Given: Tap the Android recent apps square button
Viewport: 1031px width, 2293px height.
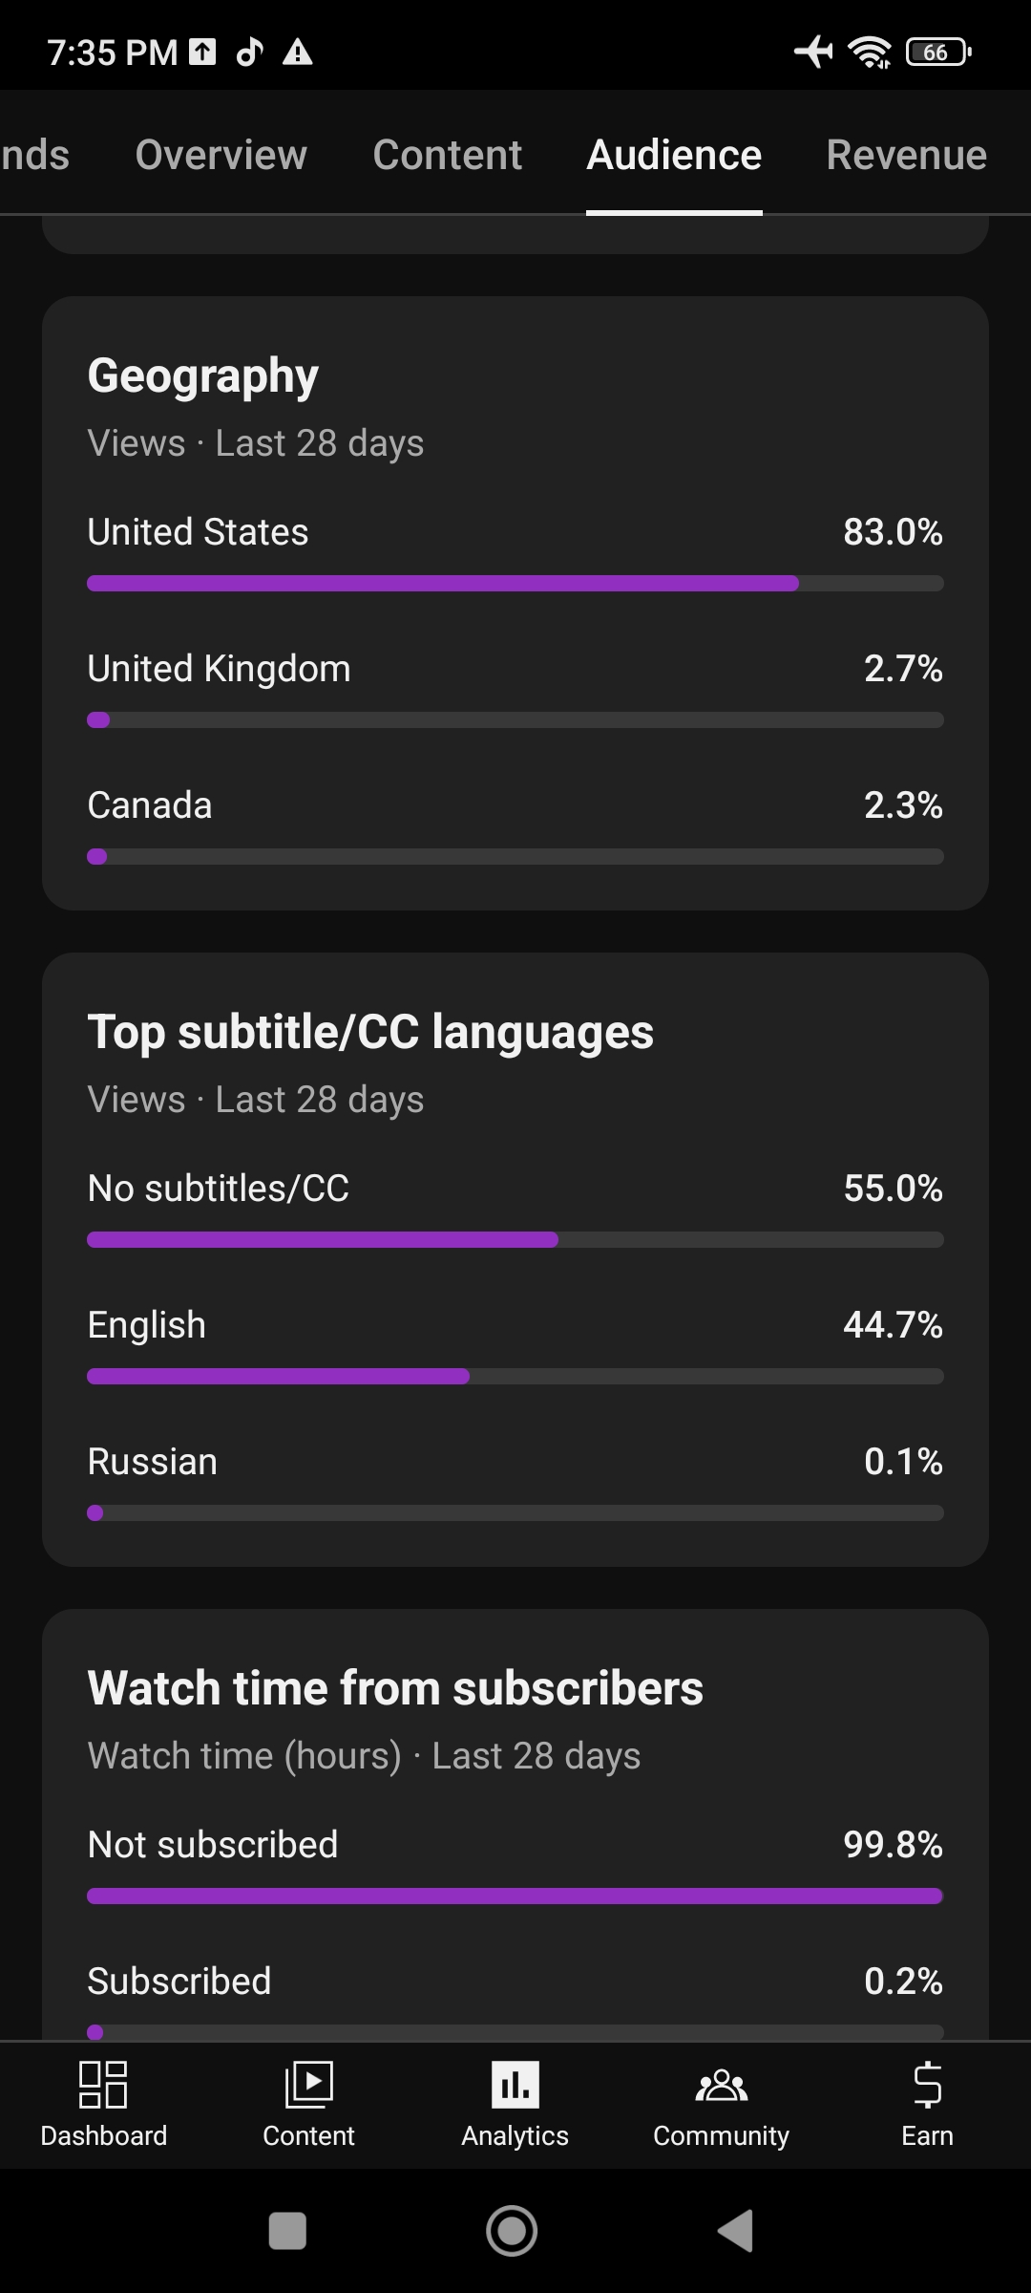Looking at the screenshot, I should 287,2231.
